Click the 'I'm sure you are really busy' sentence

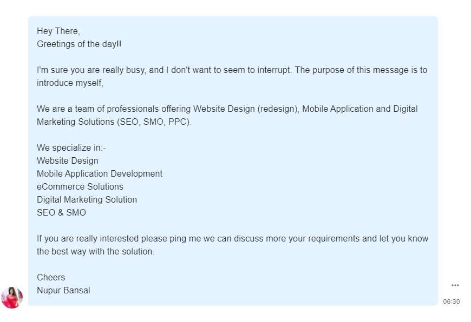(164, 70)
